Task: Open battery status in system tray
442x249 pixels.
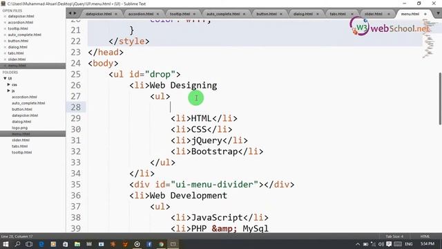Action: point(365,244)
